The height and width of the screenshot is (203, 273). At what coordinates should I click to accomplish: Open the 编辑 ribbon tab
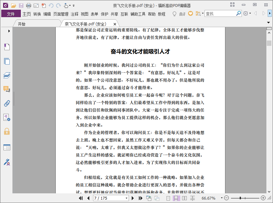pos(47,14)
